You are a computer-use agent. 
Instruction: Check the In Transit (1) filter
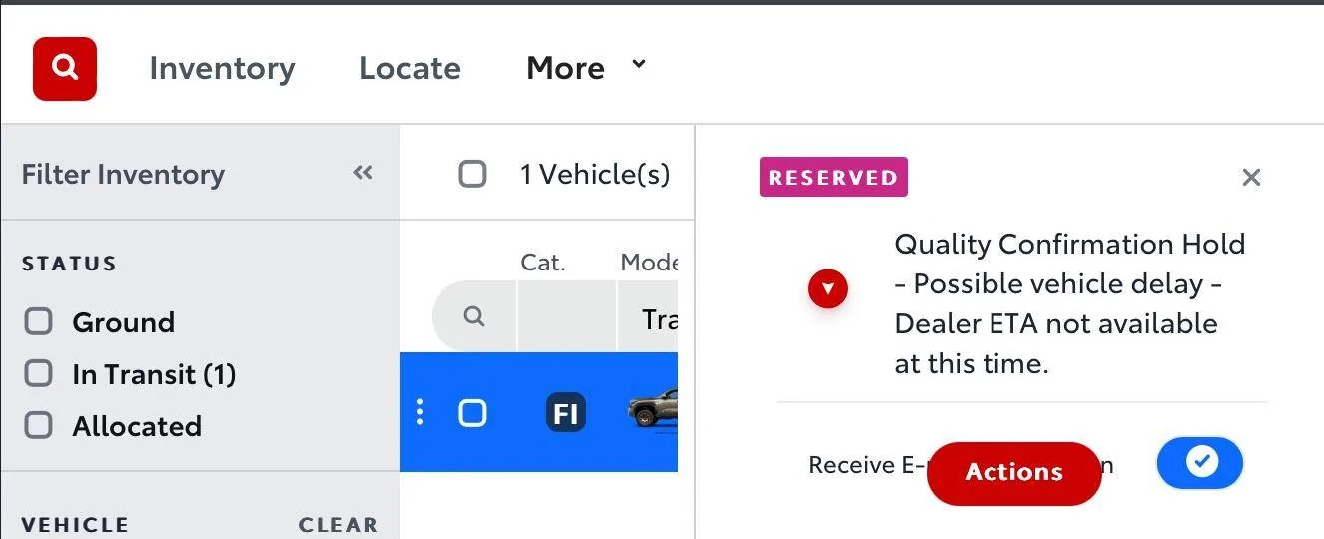(x=39, y=374)
